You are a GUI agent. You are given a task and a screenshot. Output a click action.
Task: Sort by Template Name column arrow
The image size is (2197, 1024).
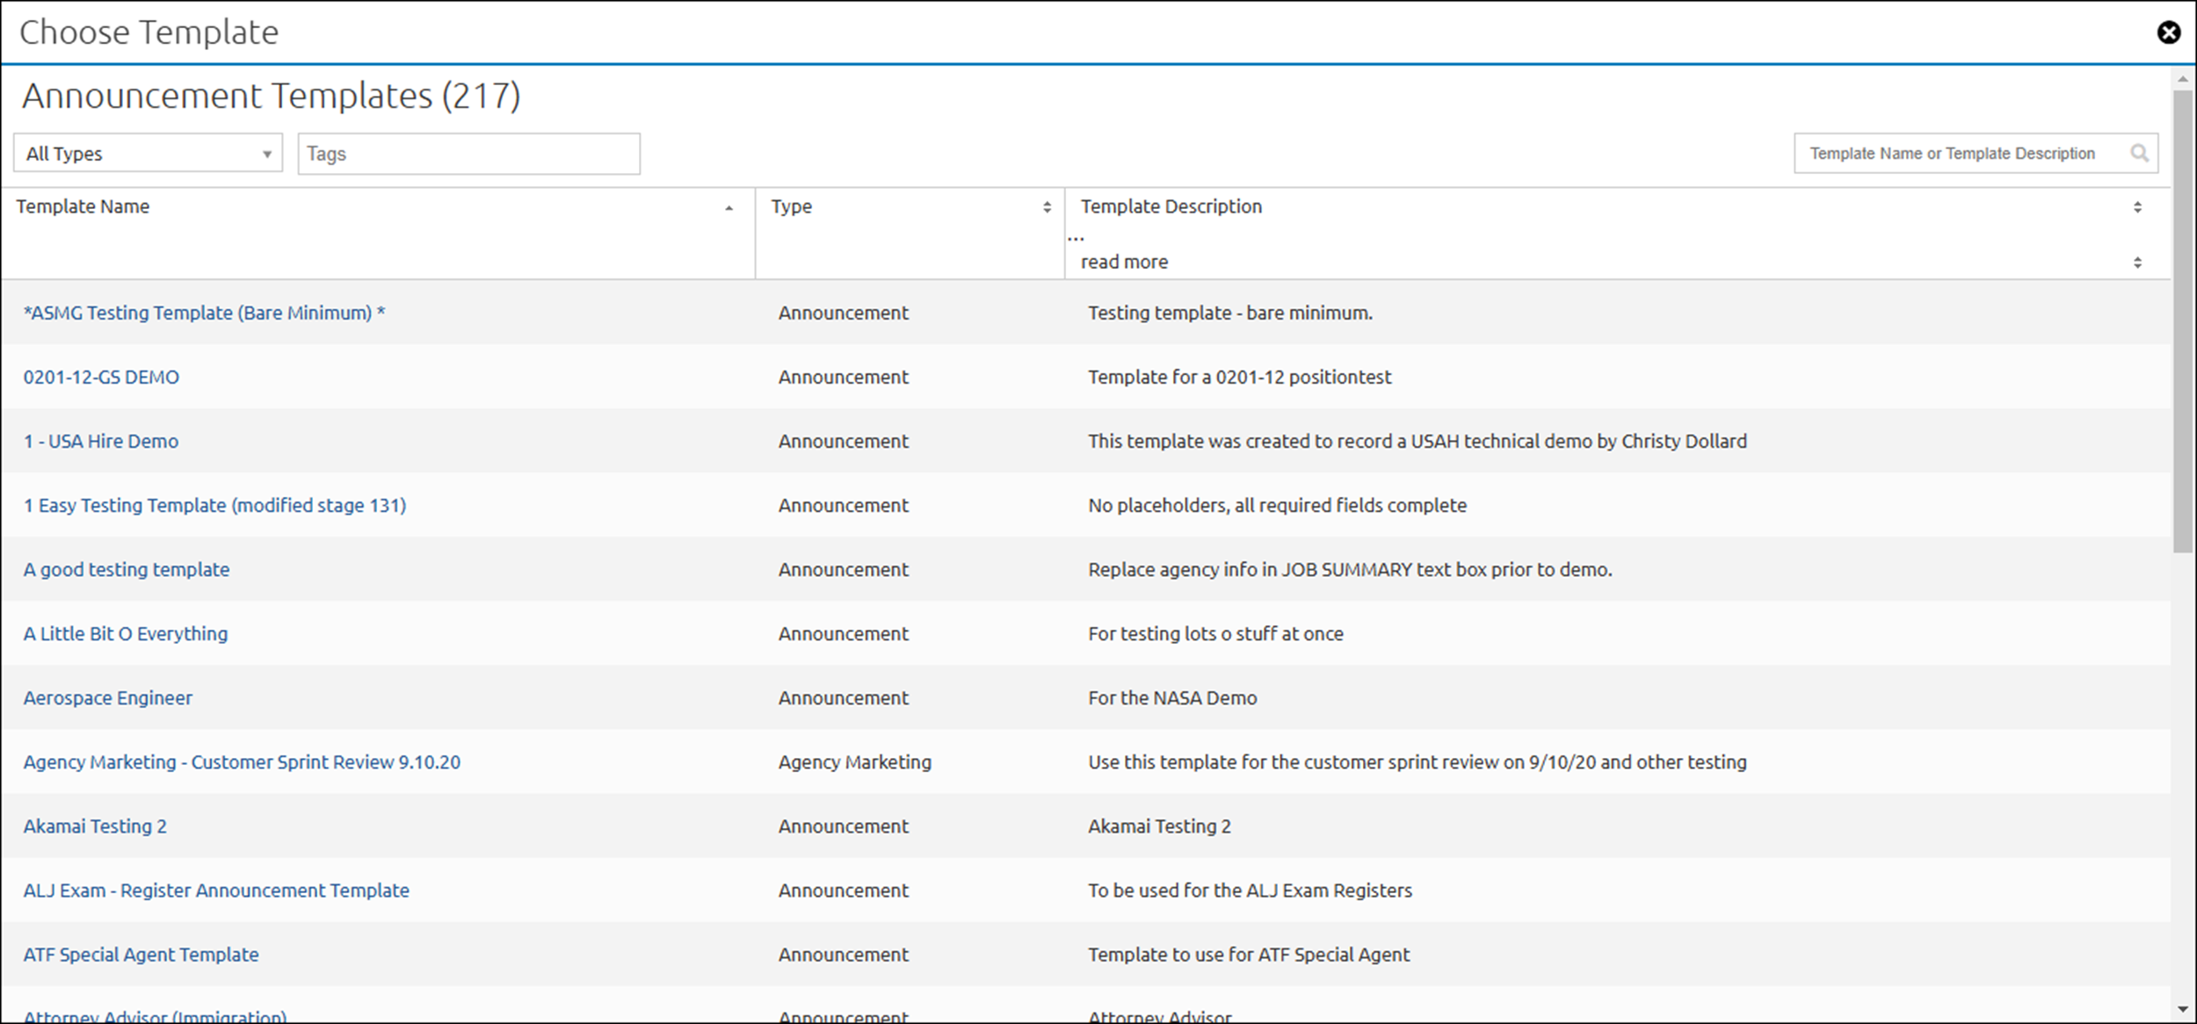click(729, 208)
